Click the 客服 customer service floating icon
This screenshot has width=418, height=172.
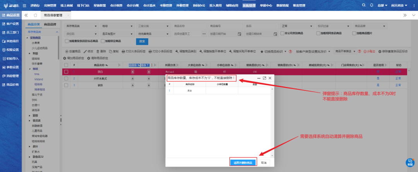pos(409,162)
